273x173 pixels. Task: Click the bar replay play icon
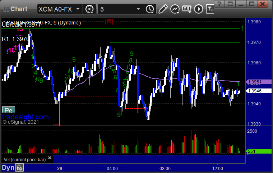coord(199,9)
